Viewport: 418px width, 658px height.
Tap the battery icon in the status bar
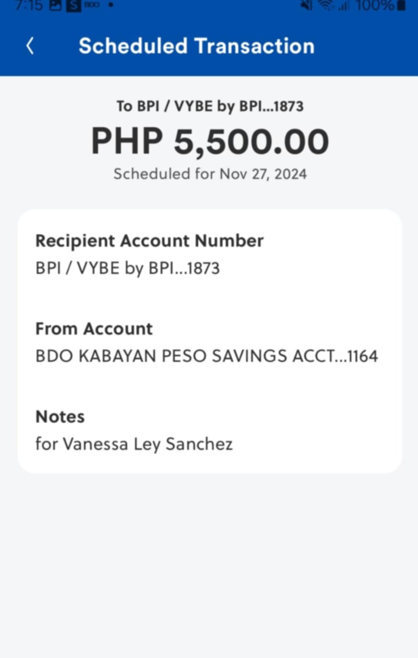[x=401, y=5]
